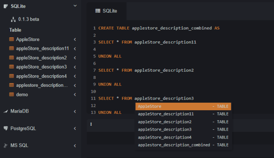The width and height of the screenshot is (274, 158).
Task: Expand the MS SQL section chevron
Action: pyautogui.click(x=75, y=146)
